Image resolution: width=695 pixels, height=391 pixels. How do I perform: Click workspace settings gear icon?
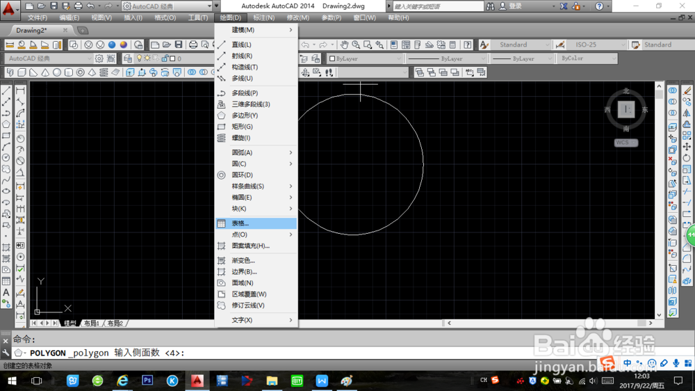(99, 58)
